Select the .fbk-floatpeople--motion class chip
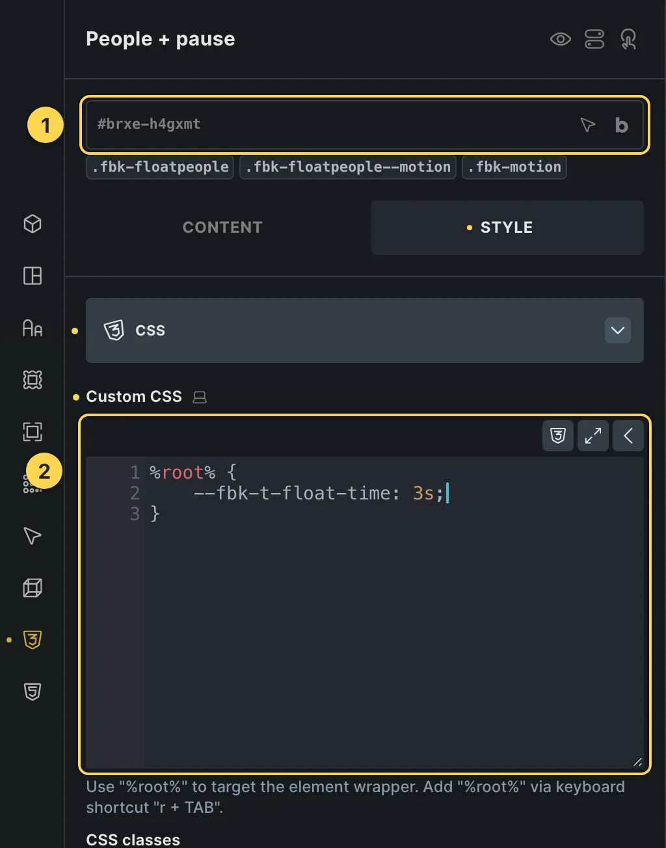The width and height of the screenshot is (666, 848). (348, 167)
